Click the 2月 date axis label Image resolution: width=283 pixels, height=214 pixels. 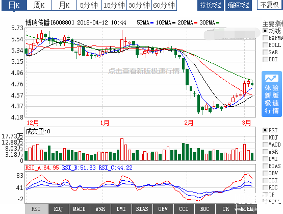189,123
